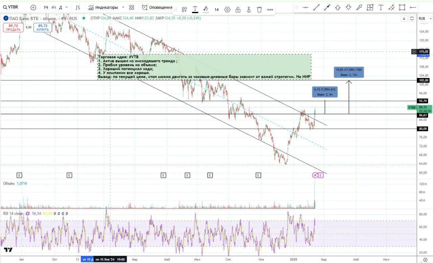Image resolution: width=433 pixels, height=263 pixels.
Task: Open time axis settings gear icon
Action: (426, 260)
